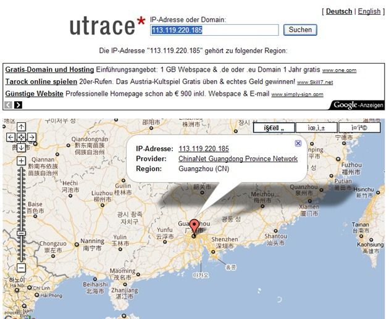Click the Hai Phong city label
389x319 pixels.
51,296
